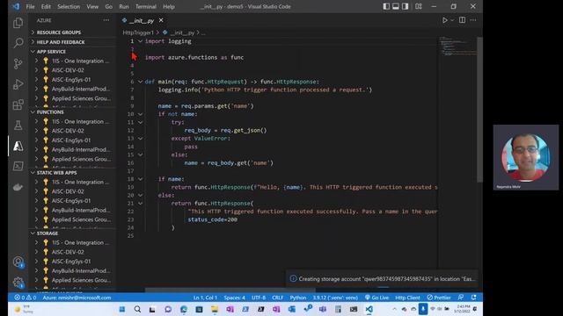Viewport: 563px width, 316px height.
Task: Click the CRLF end-of-line selector
Action: coord(278,298)
